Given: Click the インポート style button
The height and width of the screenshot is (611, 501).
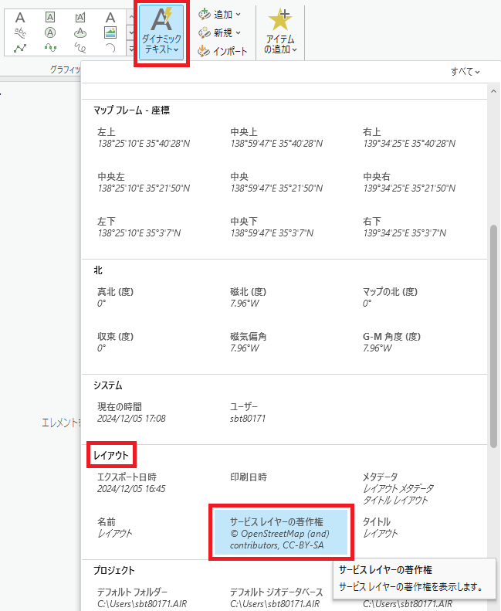Looking at the screenshot, I should 222,51.
